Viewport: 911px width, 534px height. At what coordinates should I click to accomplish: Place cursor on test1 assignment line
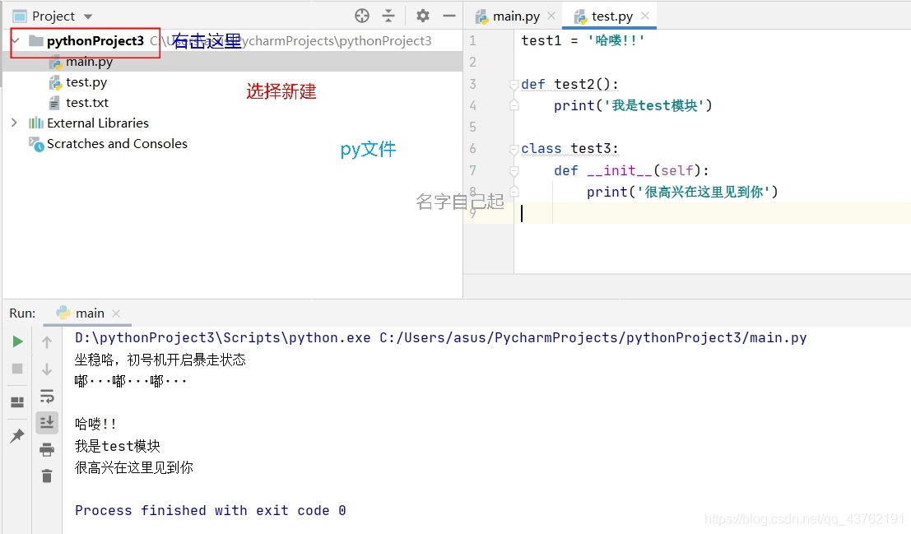click(x=583, y=40)
